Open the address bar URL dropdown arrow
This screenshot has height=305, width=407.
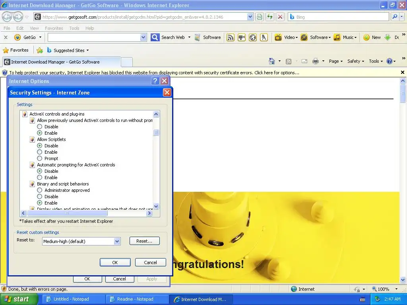pyautogui.click(x=250, y=17)
